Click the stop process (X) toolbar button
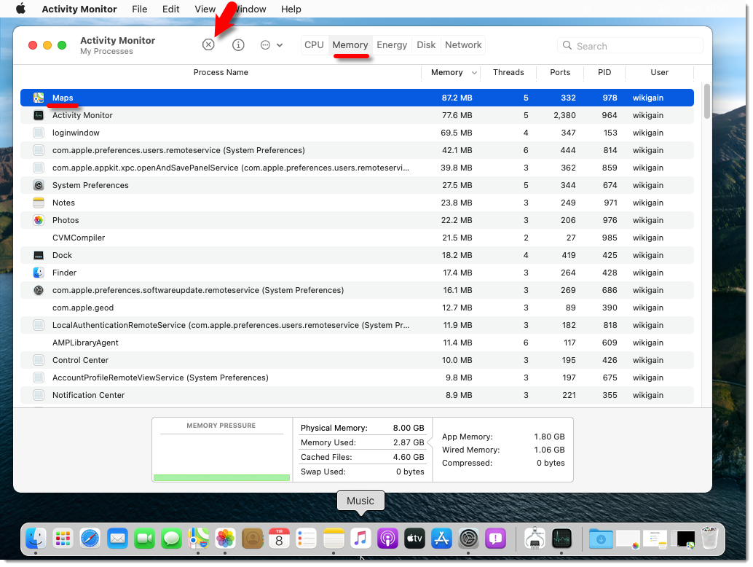Screen dimensions: 753x567 point(208,44)
